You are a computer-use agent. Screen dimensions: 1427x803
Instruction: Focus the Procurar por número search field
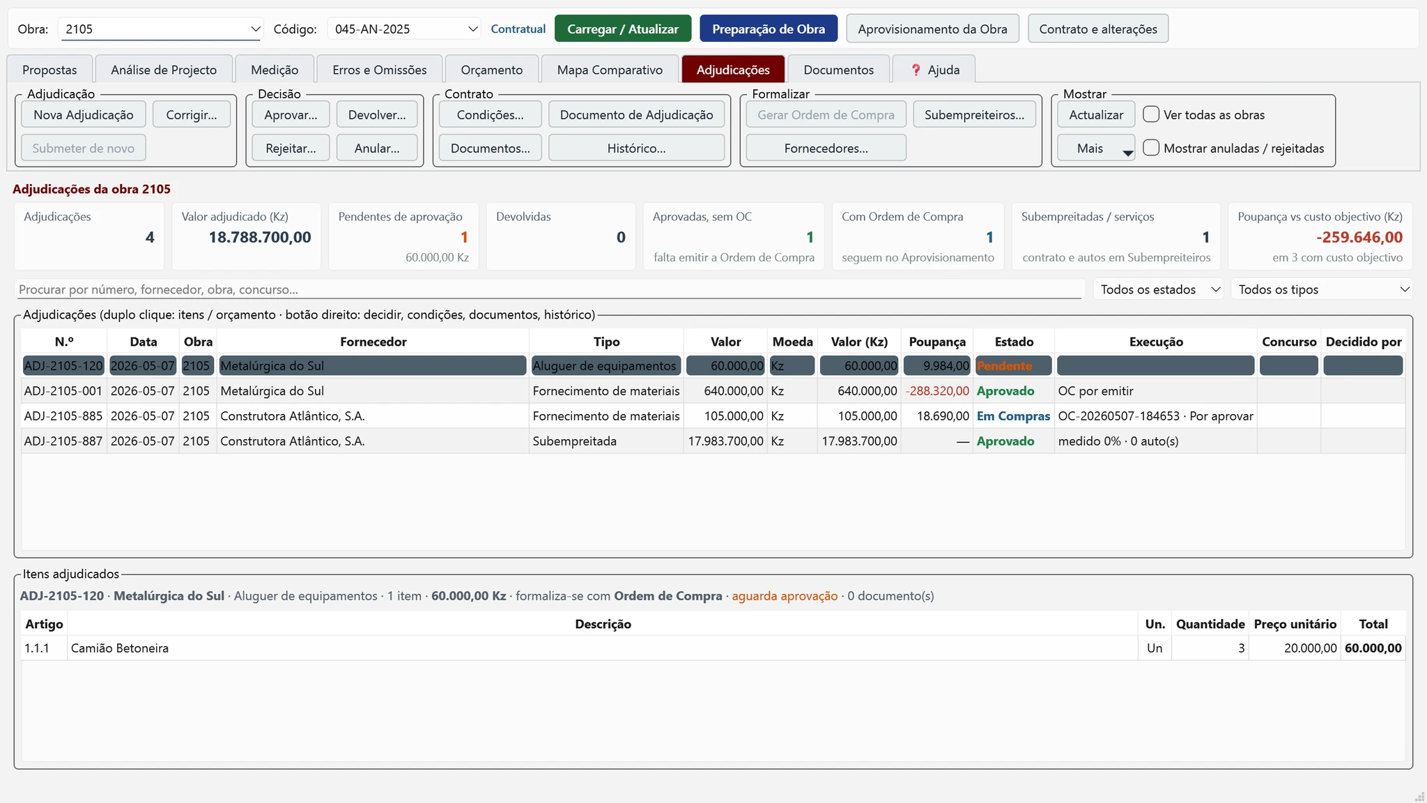[549, 289]
